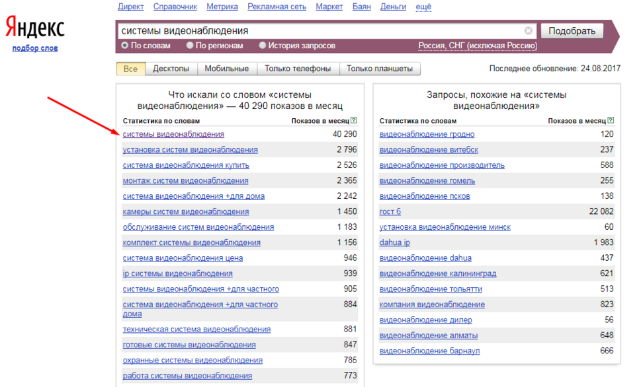Open 'Метрика' in the top navigation
The image size is (643, 387).
coord(222,7)
